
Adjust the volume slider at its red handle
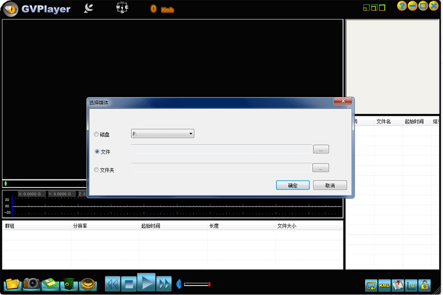(x=209, y=284)
